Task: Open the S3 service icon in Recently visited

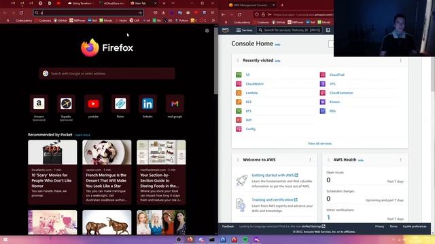Action: [x=239, y=75]
